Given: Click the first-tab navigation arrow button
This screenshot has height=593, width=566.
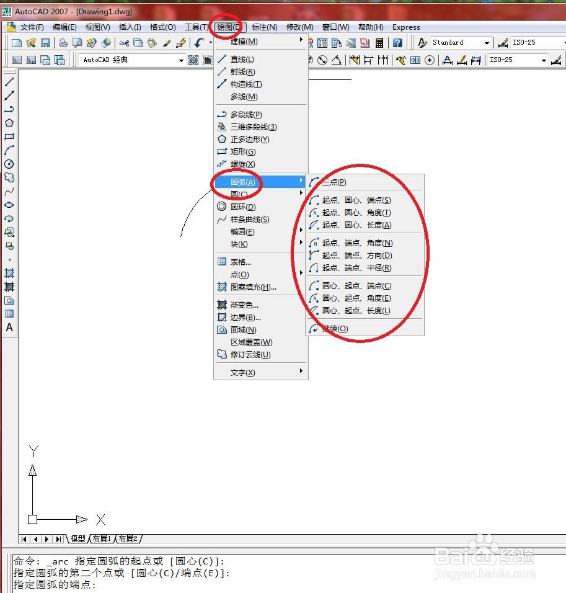Looking at the screenshot, I should [x=24, y=539].
